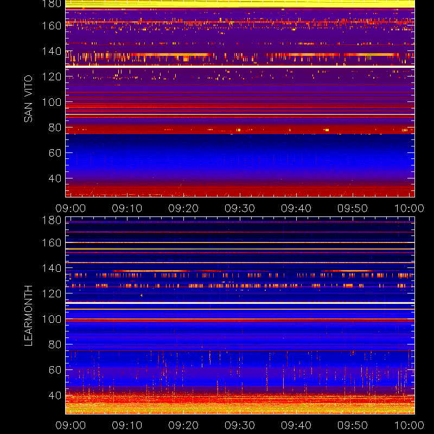Select the Learmonth 40 frequency label
The image size is (434, 434).
pyautogui.click(x=55, y=395)
